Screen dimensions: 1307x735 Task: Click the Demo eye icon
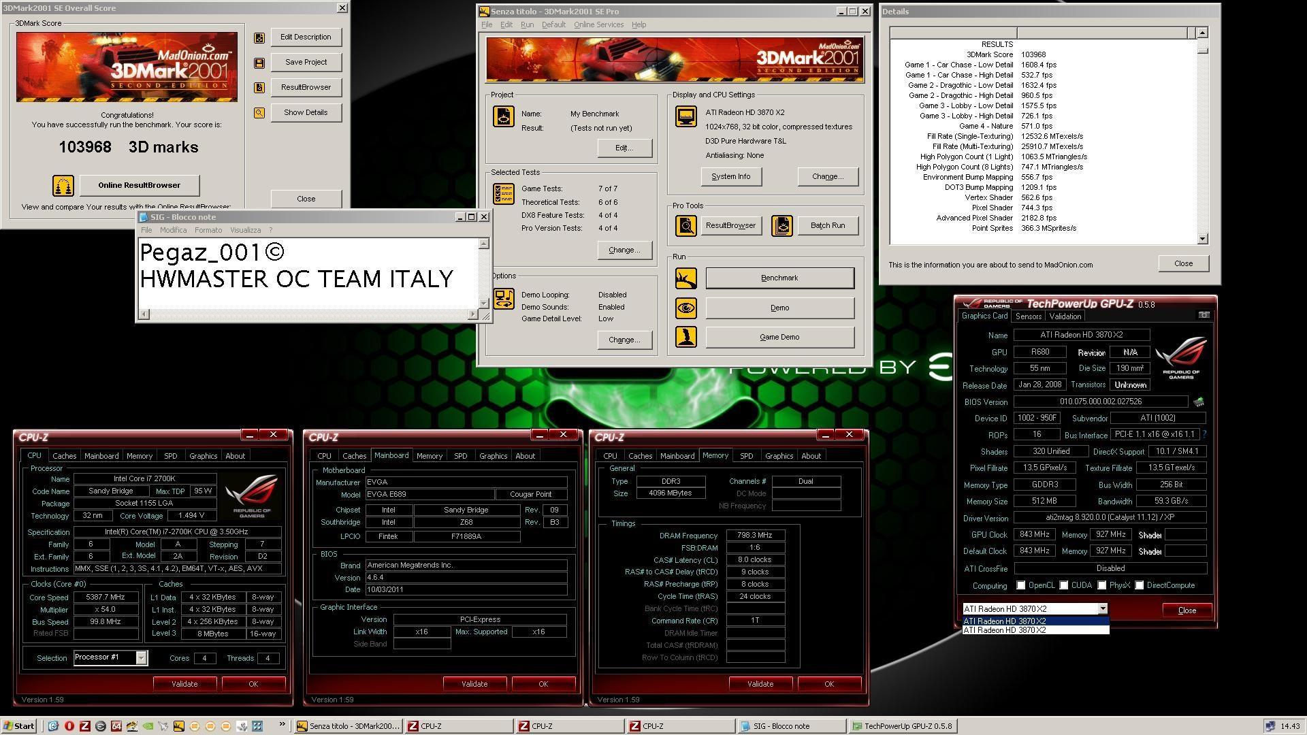(x=686, y=308)
